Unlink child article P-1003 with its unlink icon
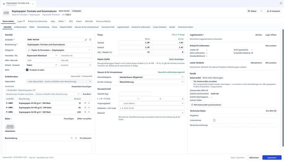This screenshot has height=161, width=284. click(x=89, y=103)
